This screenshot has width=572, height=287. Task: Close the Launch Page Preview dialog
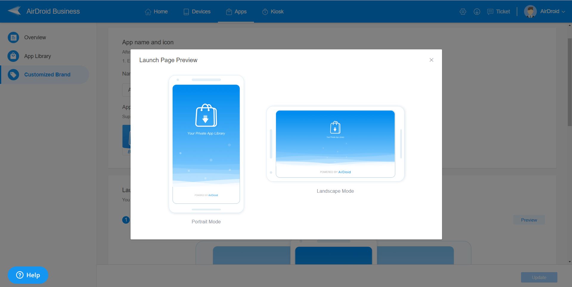point(431,60)
